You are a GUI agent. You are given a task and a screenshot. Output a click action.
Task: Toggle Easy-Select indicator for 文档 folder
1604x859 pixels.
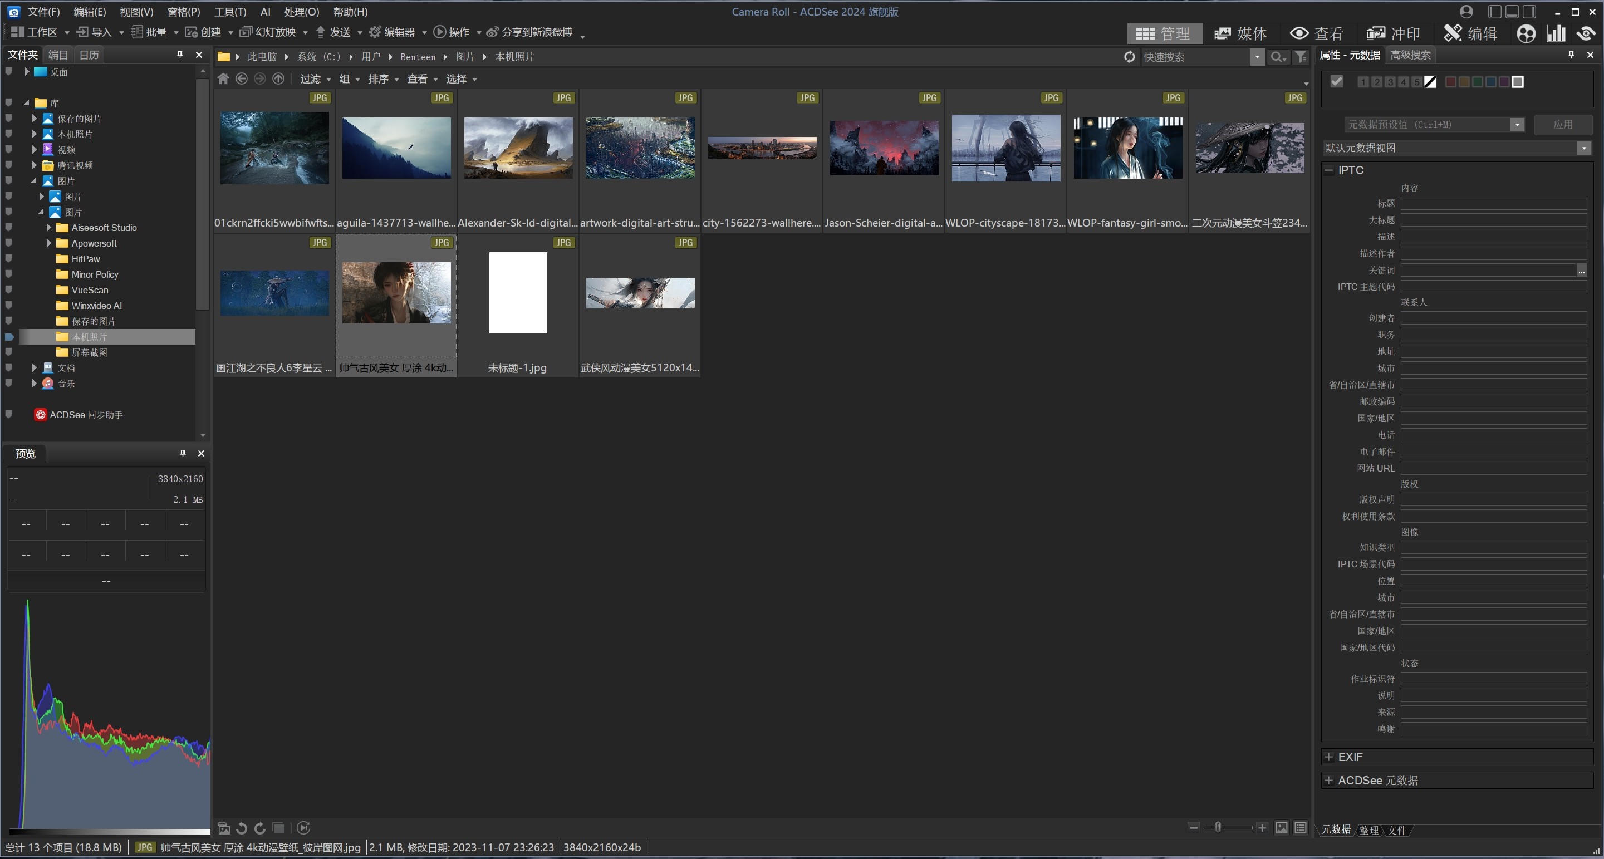coord(9,368)
